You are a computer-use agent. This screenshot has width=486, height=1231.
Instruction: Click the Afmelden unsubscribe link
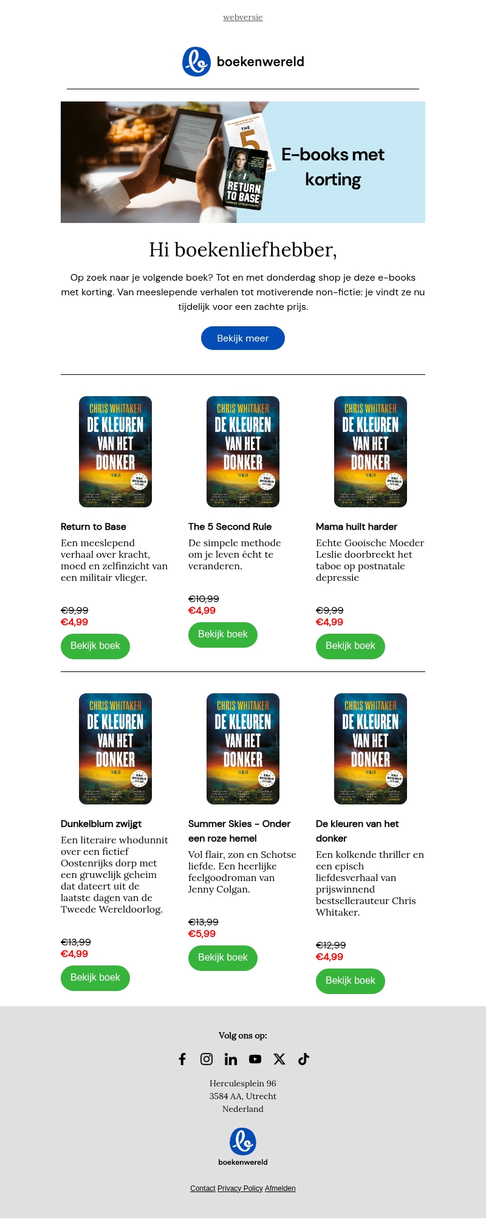tap(280, 1188)
